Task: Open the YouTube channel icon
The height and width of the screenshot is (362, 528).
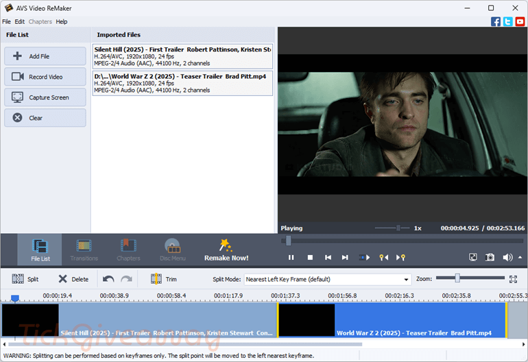Action: (x=520, y=21)
